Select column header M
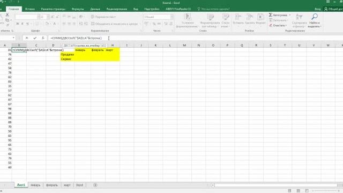 point(184,45)
